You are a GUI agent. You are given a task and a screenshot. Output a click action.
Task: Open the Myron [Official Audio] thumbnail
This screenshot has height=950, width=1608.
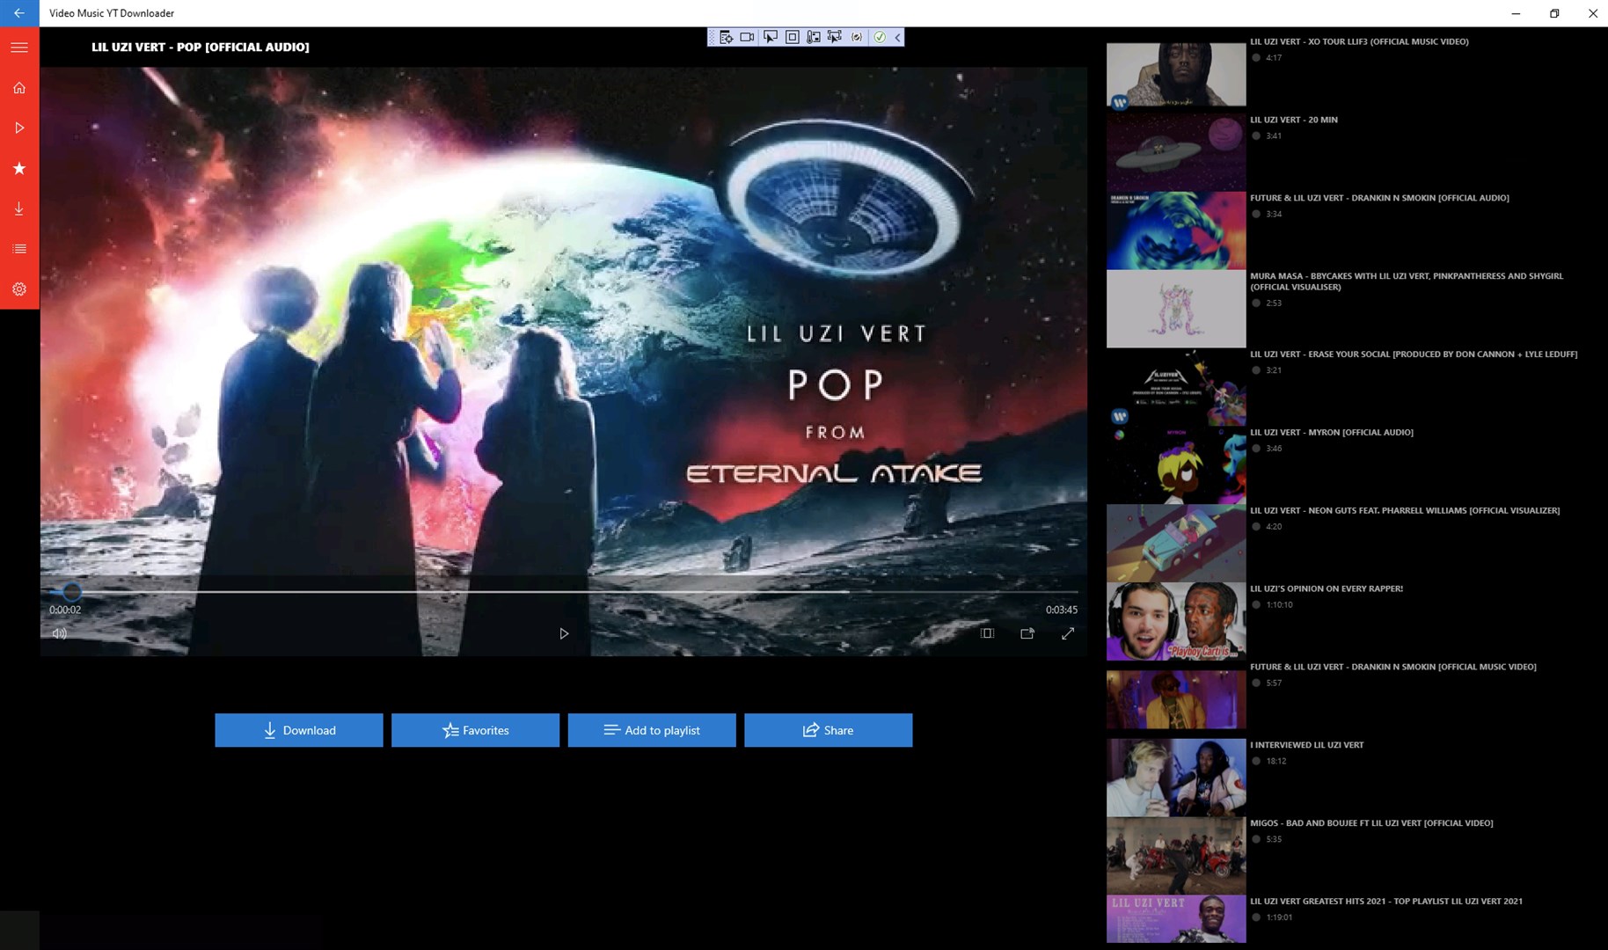[1176, 465]
